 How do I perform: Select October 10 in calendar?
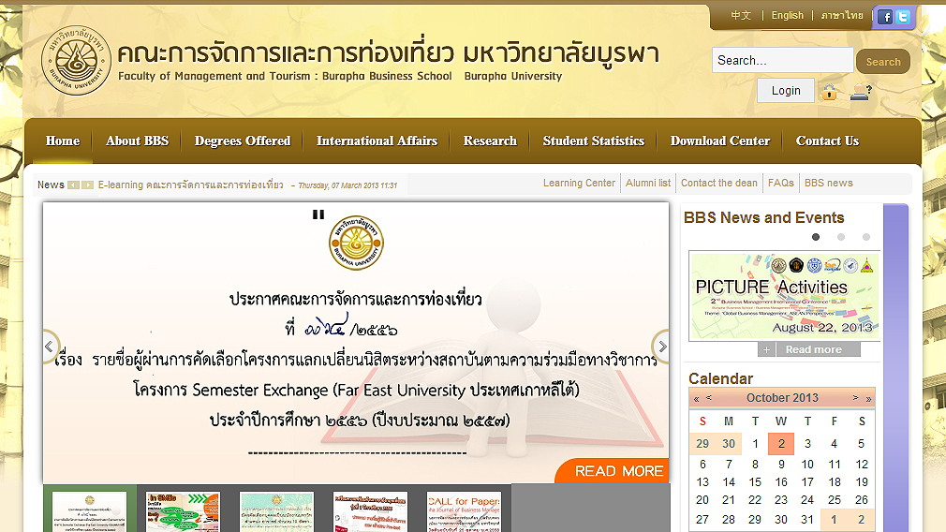pyautogui.click(x=807, y=465)
